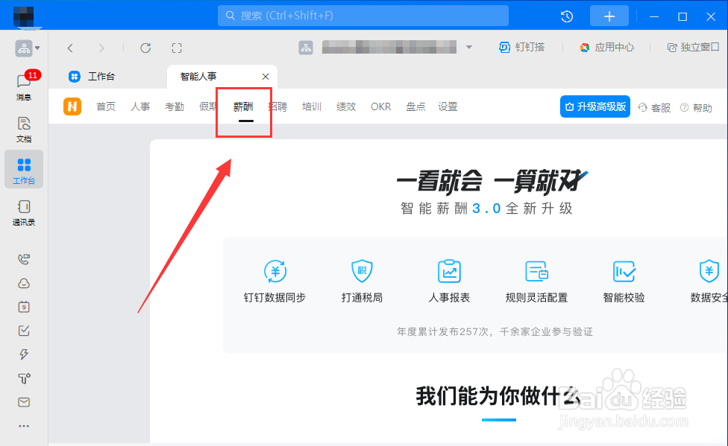Open the phone call sidebar icon
The height and width of the screenshot is (446, 728).
point(24,259)
